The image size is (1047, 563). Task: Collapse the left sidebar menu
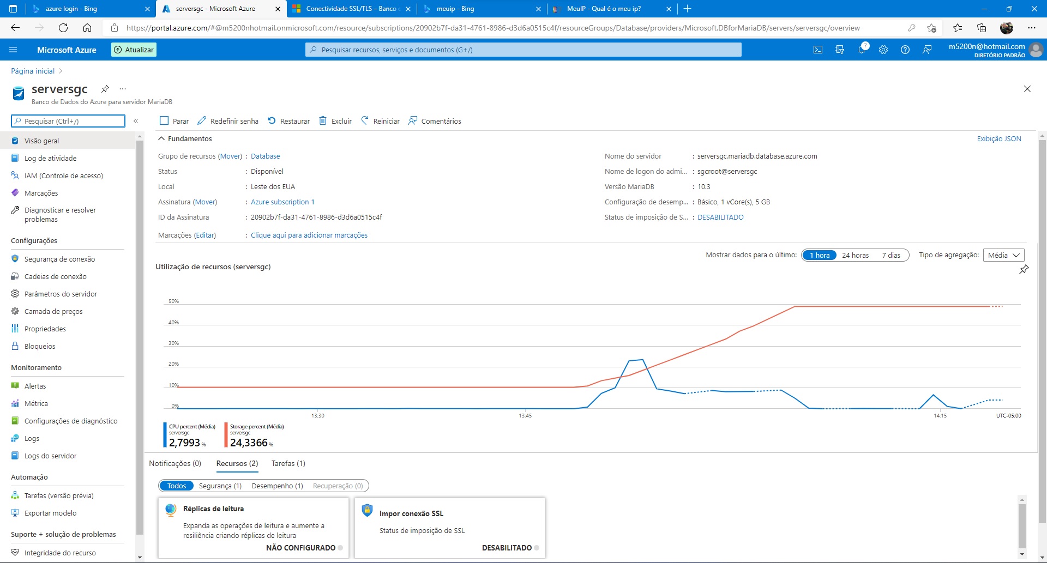click(136, 121)
